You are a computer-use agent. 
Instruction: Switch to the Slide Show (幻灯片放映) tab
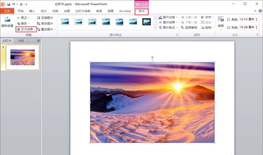tap(83, 11)
